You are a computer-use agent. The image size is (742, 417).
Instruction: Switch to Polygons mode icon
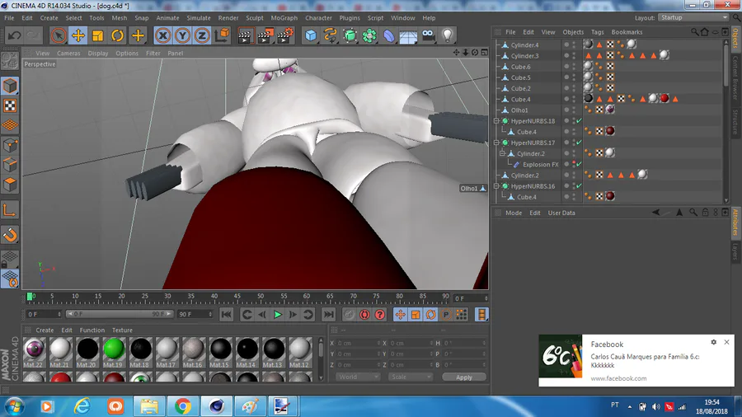pos(10,185)
